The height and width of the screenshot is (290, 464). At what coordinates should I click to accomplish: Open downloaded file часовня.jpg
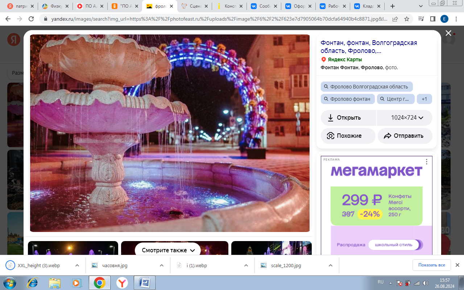coord(115,265)
